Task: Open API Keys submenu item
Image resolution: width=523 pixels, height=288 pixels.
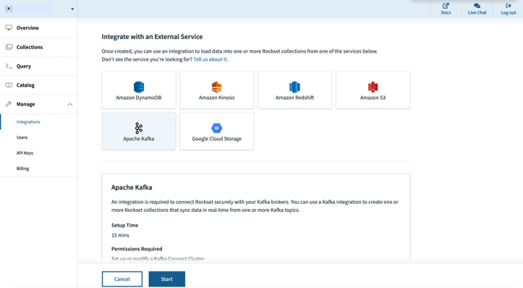Action: pos(25,153)
